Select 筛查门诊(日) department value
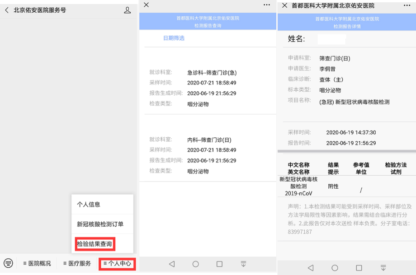The height and width of the screenshot is (275, 416). [335, 58]
